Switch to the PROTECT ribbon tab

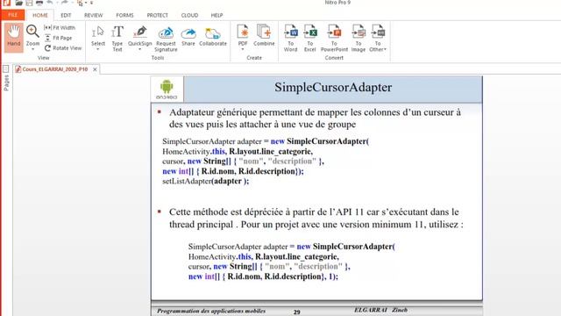pos(158,16)
